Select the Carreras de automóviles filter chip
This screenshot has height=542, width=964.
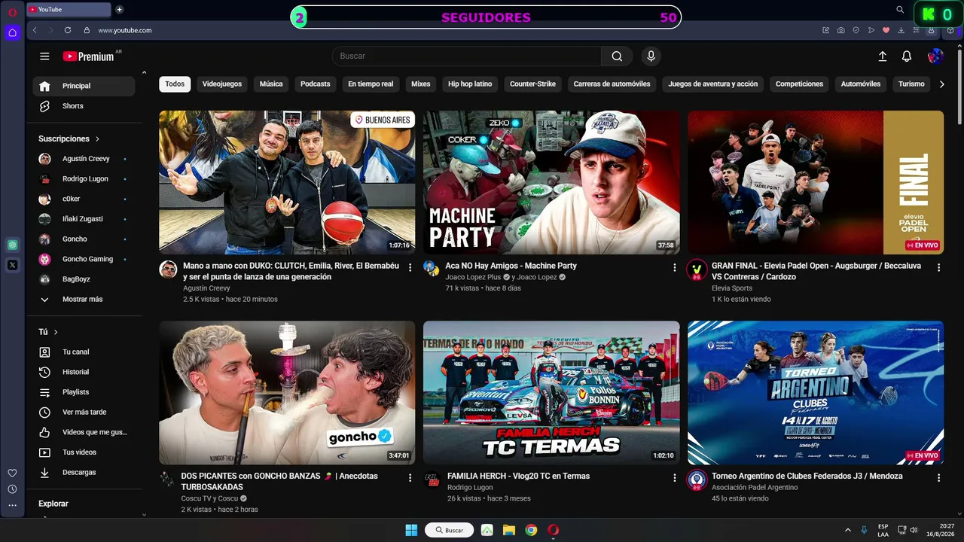click(x=612, y=84)
